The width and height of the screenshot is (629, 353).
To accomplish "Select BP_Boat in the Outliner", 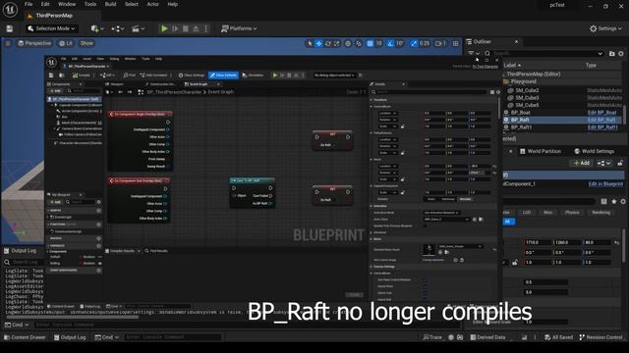I will (520, 113).
